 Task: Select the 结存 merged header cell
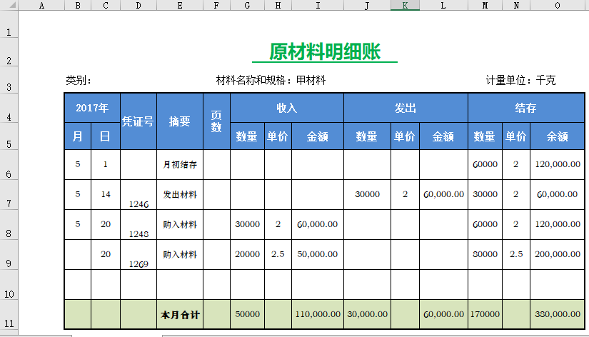525,108
